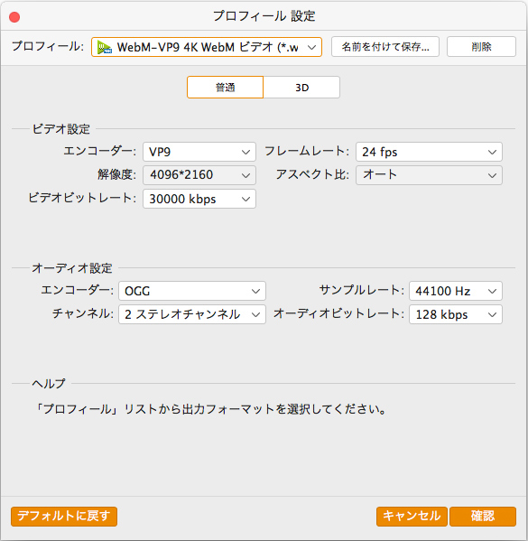Switch to the 普通 tab
The width and height of the screenshot is (528, 541).
(226, 88)
